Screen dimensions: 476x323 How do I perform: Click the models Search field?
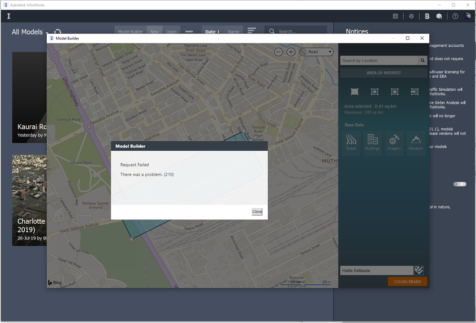(296, 31)
